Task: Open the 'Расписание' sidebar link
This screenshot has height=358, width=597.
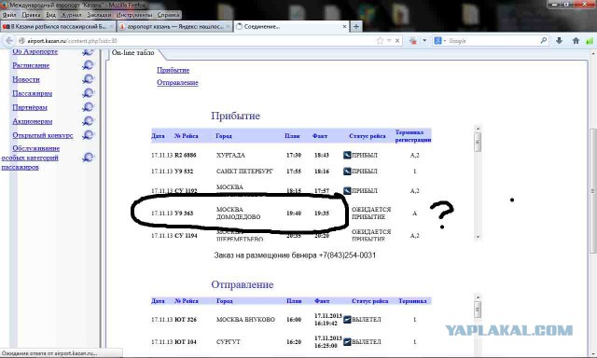Action: tap(31, 65)
